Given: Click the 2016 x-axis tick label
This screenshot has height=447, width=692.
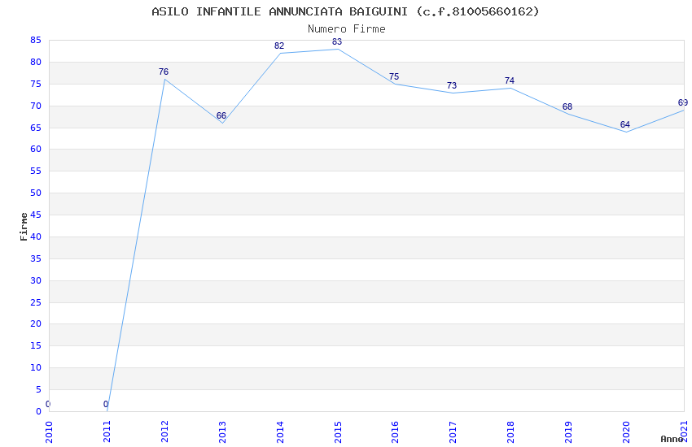Looking at the screenshot, I should click(x=395, y=432).
